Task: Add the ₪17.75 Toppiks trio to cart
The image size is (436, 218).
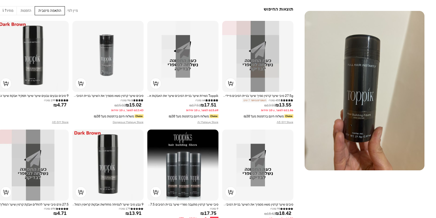Action: (x=156, y=192)
